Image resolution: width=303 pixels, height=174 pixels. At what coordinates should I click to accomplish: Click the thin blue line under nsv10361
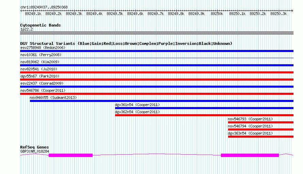click(x=157, y=58)
